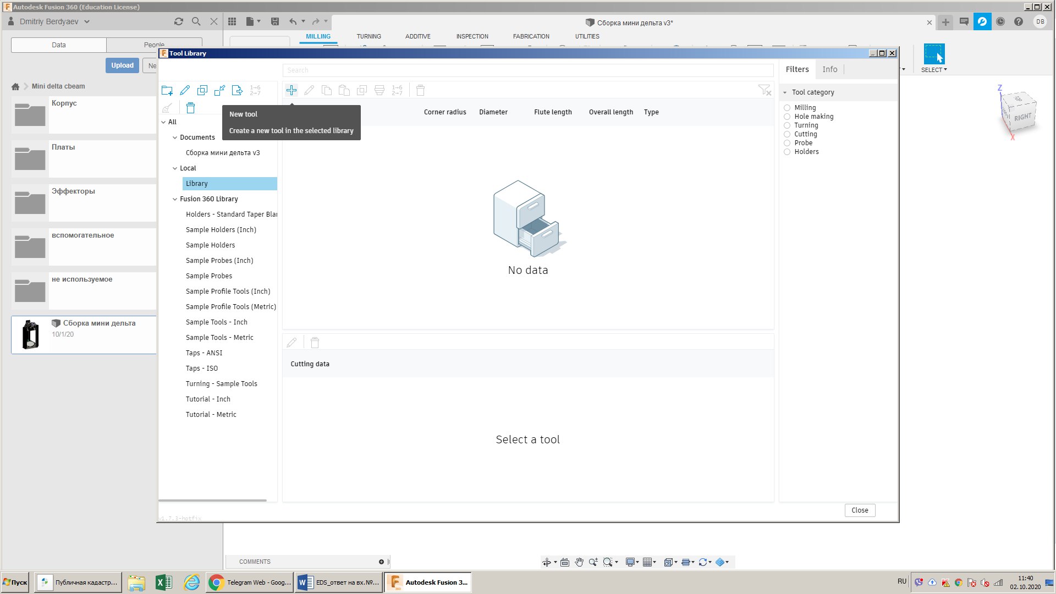Click the Save icon in toolbar
The height and width of the screenshot is (594, 1056).
[275, 21]
